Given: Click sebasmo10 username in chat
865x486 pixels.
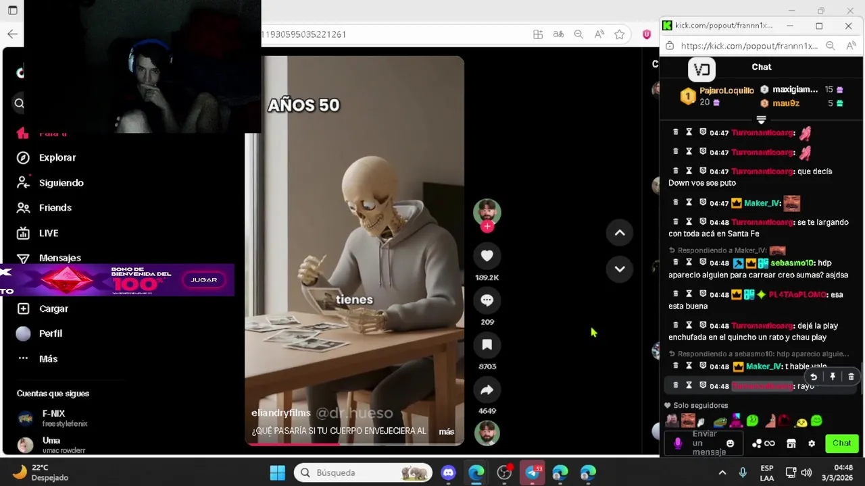Looking at the screenshot, I should 793,263.
